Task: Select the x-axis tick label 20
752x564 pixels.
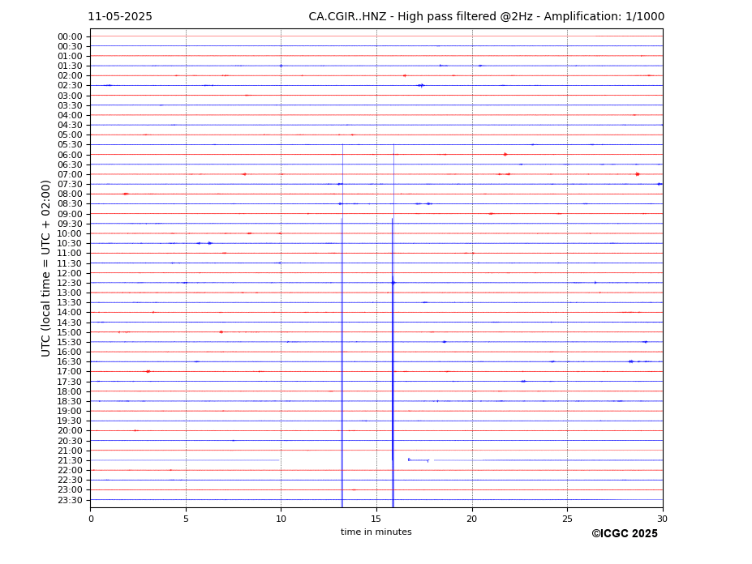Action: (x=472, y=519)
